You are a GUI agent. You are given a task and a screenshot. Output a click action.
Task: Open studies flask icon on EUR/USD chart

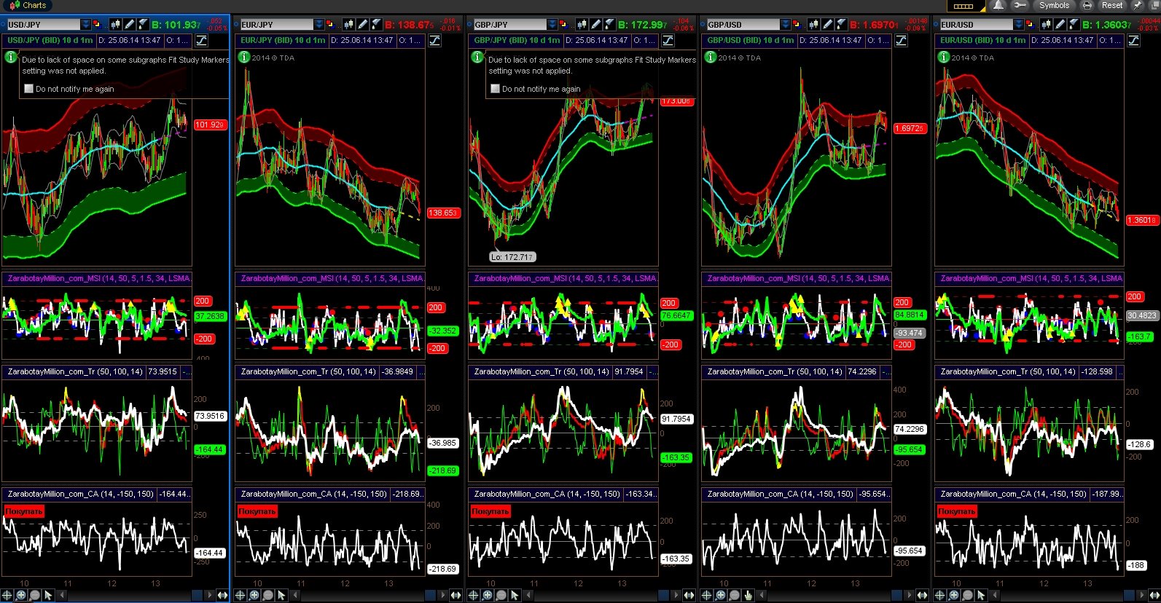point(1075,25)
